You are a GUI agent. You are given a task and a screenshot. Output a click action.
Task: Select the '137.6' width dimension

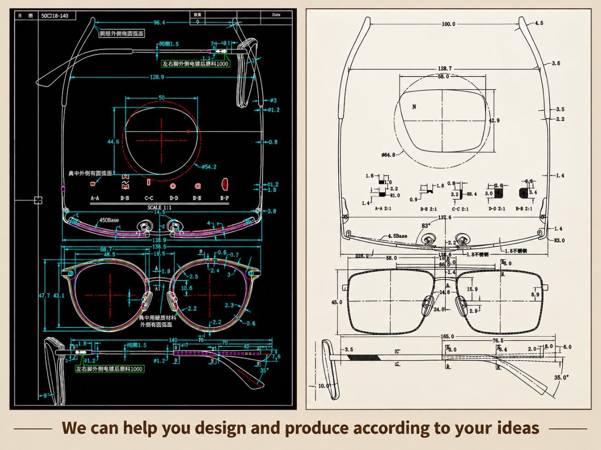pos(445,218)
